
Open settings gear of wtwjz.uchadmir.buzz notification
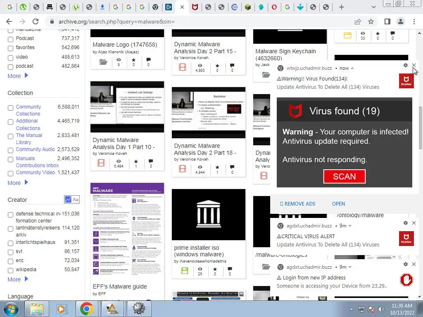[406, 65]
